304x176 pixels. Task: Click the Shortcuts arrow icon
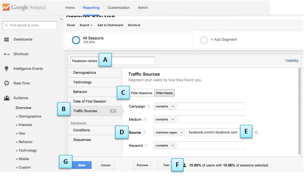pyautogui.click(x=7, y=54)
